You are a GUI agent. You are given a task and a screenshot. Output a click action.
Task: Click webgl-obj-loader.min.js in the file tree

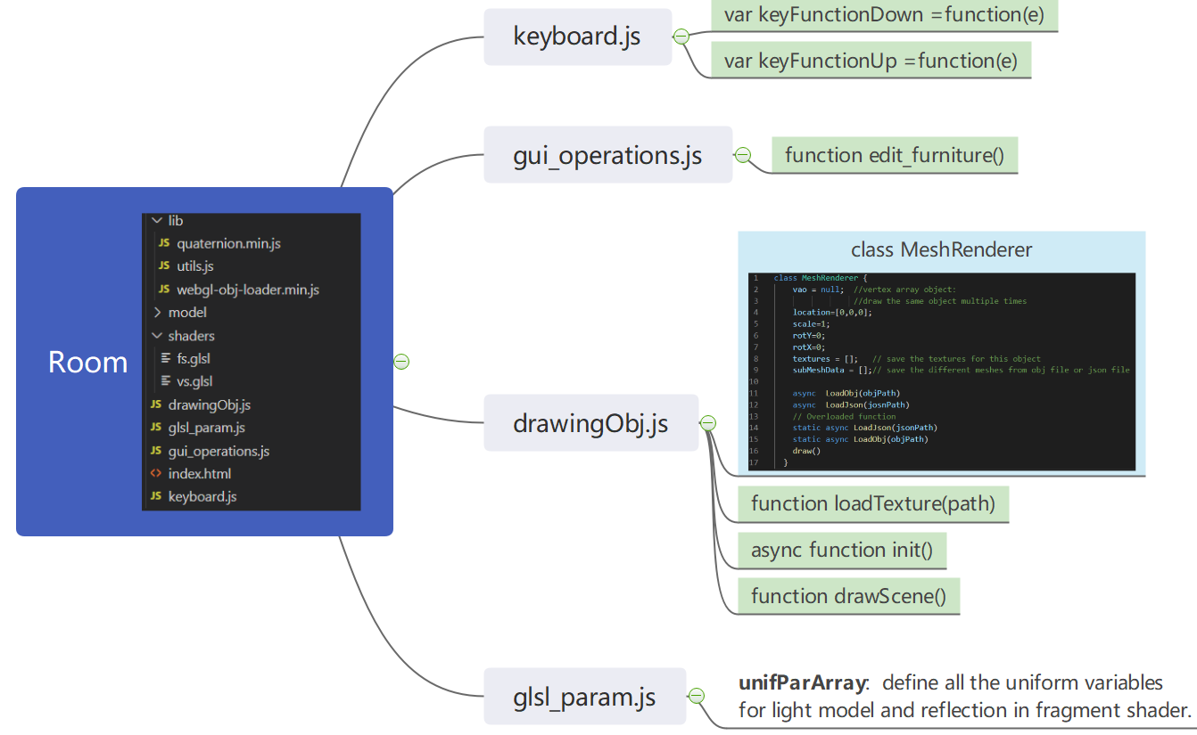click(248, 290)
